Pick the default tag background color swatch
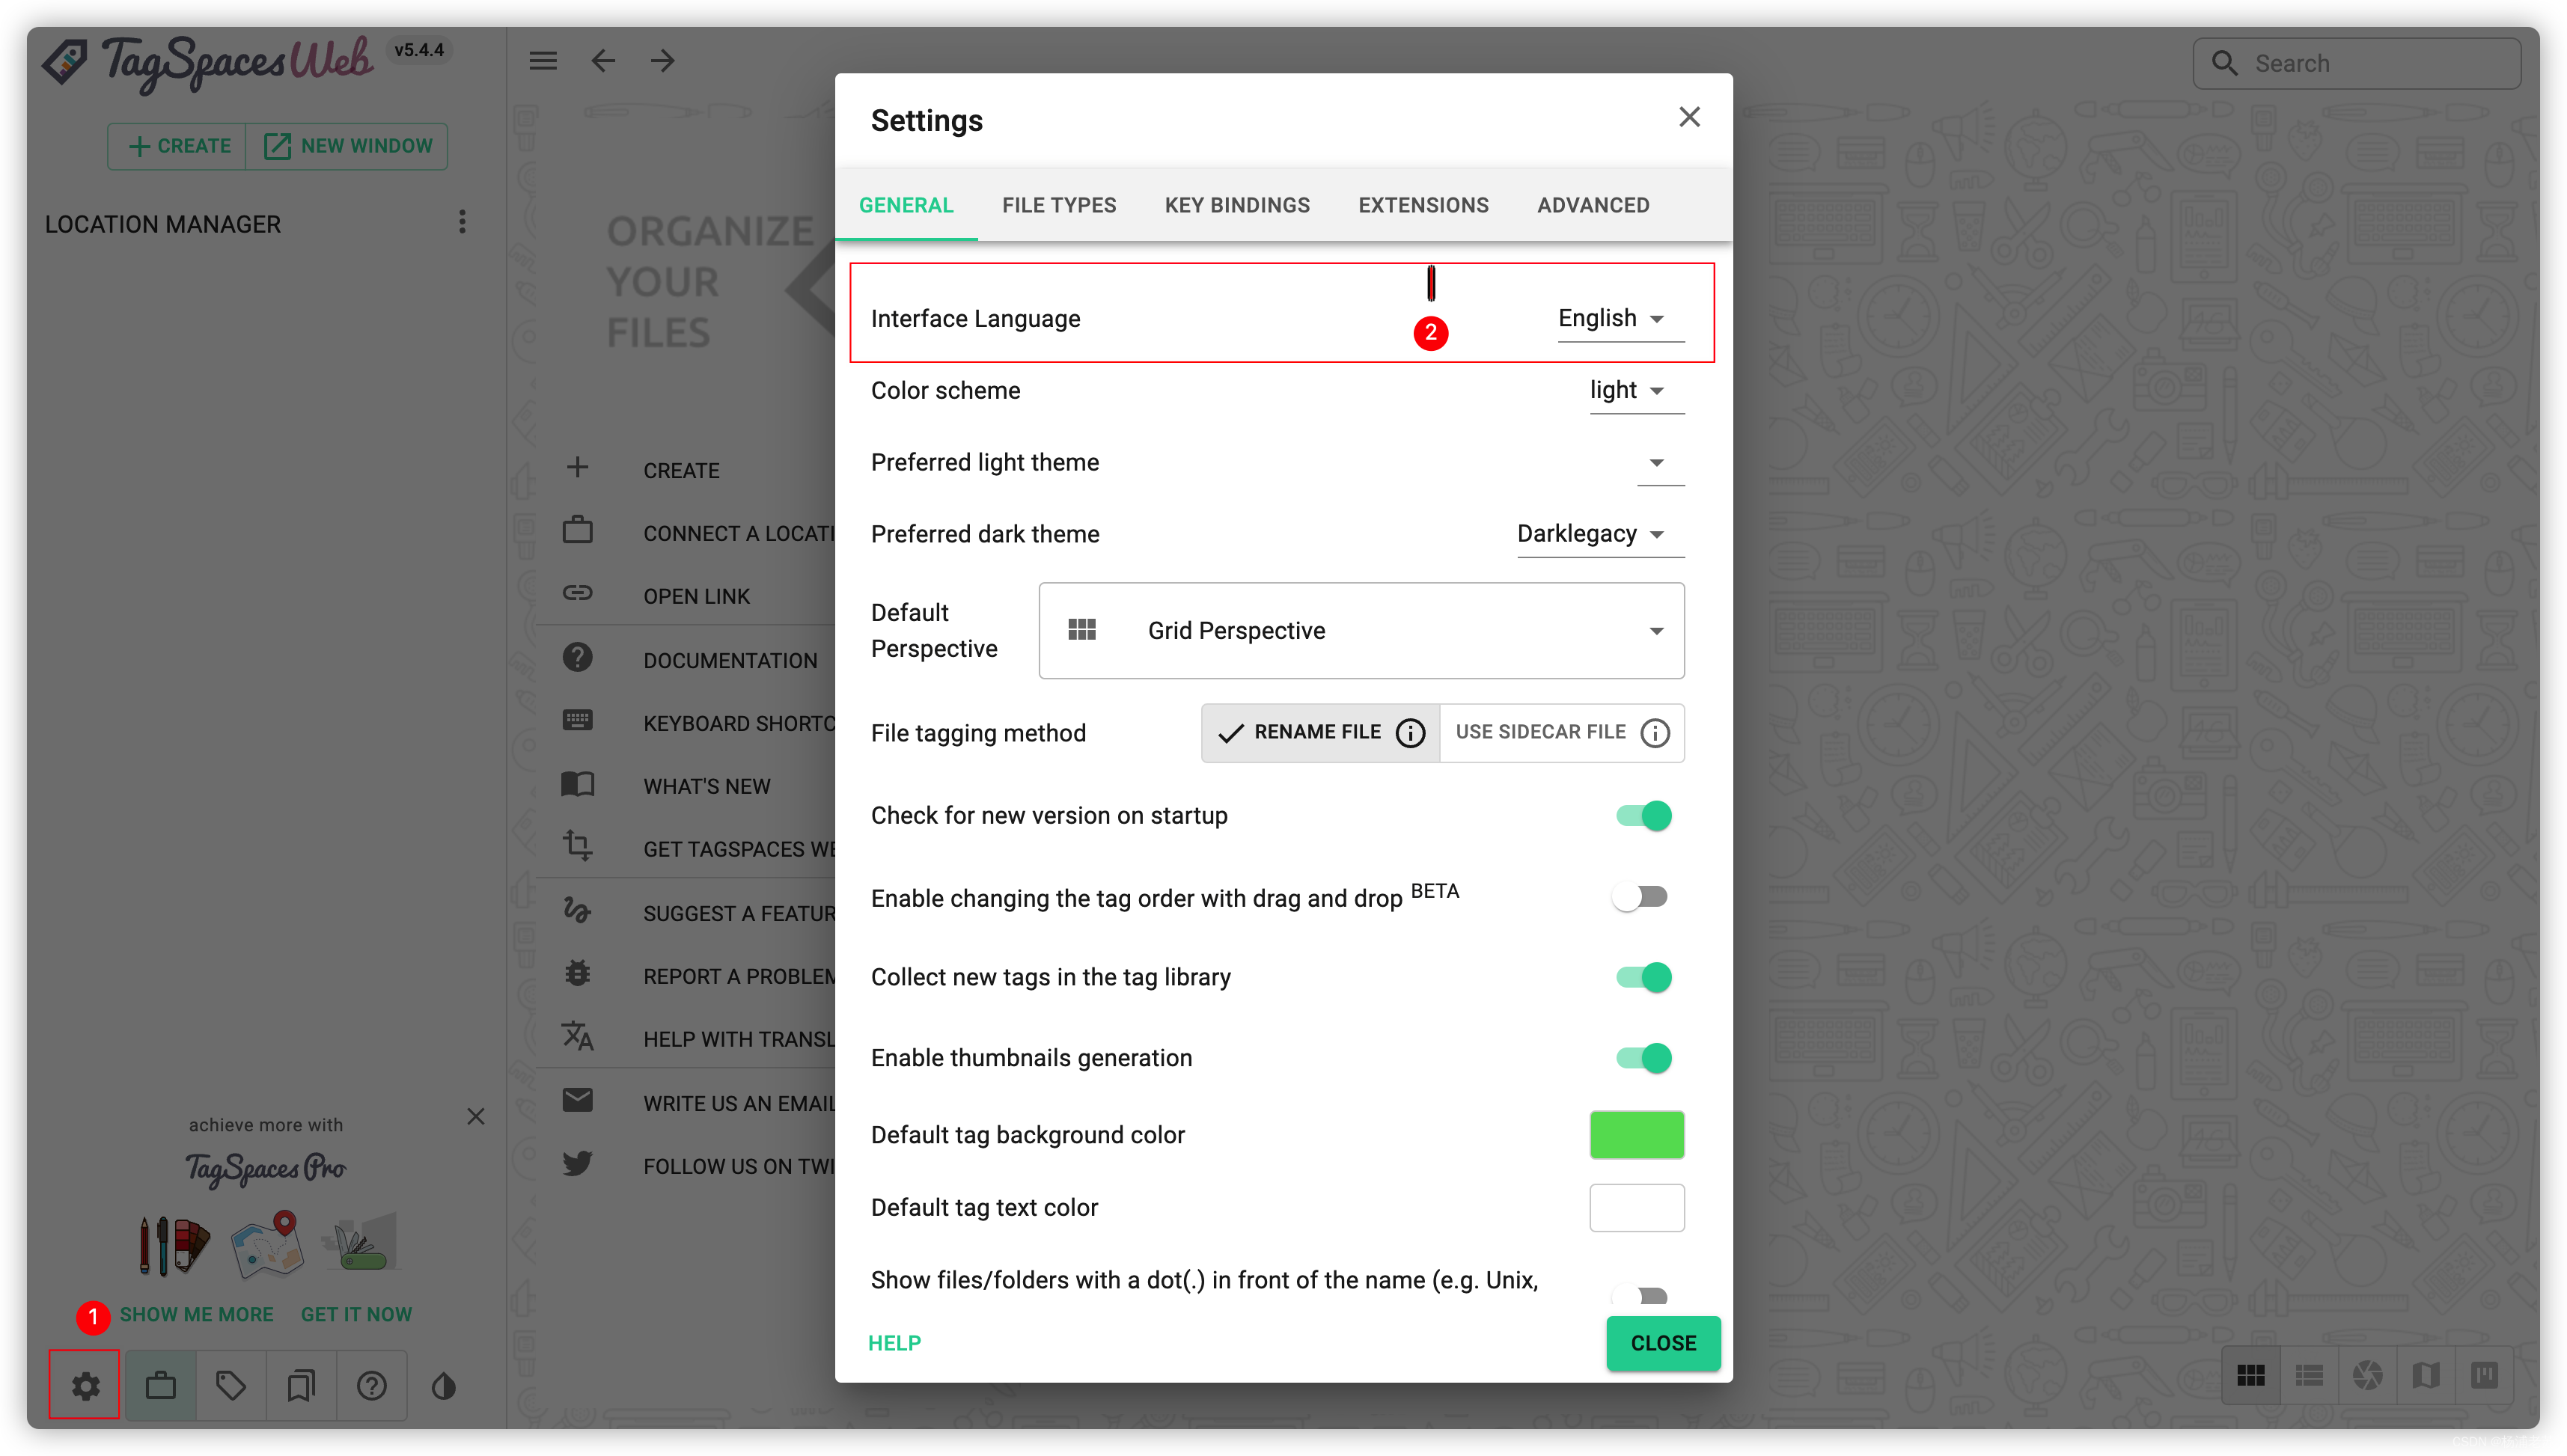Image resolution: width=2567 pixels, height=1456 pixels. [1636, 1135]
